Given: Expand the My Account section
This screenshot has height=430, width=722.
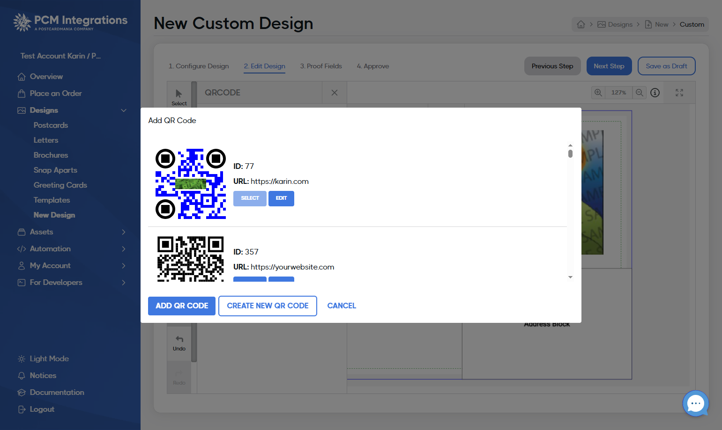Looking at the screenshot, I should (124, 266).
